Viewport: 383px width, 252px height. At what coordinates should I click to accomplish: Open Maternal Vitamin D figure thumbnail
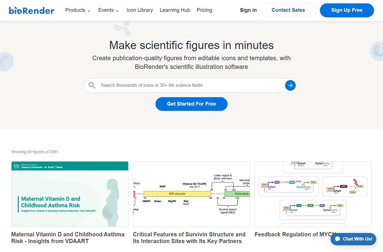[70, 194]
